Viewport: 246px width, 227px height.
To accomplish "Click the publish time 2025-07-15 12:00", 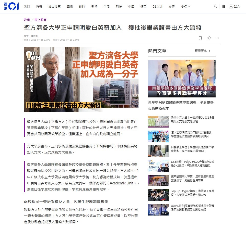I will tap(40, 40).
